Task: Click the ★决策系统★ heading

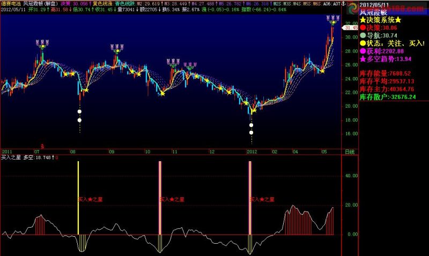Action: (381, 20)
